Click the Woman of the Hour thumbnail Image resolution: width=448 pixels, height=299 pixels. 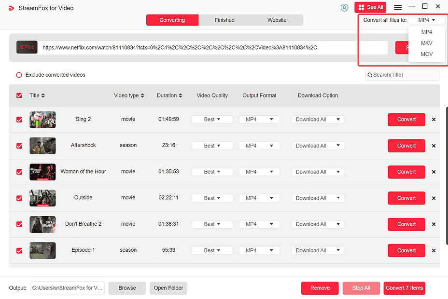click(x=42, y=172)
